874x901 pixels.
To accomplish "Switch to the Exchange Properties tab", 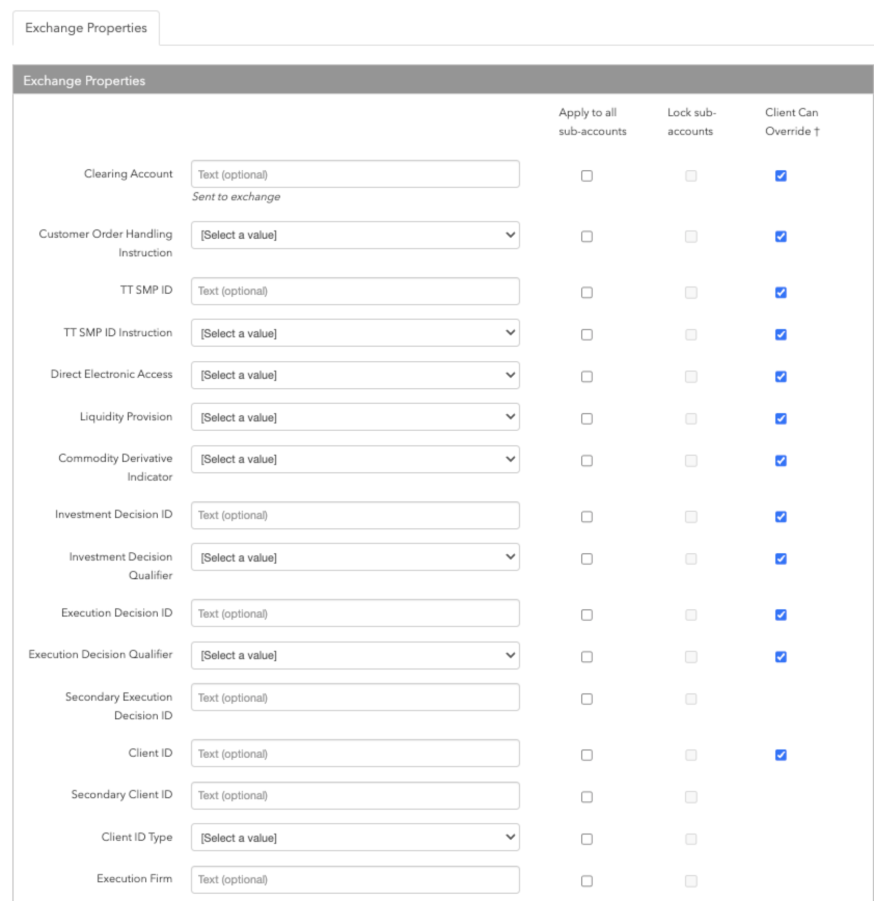I will tap(86, 28).
